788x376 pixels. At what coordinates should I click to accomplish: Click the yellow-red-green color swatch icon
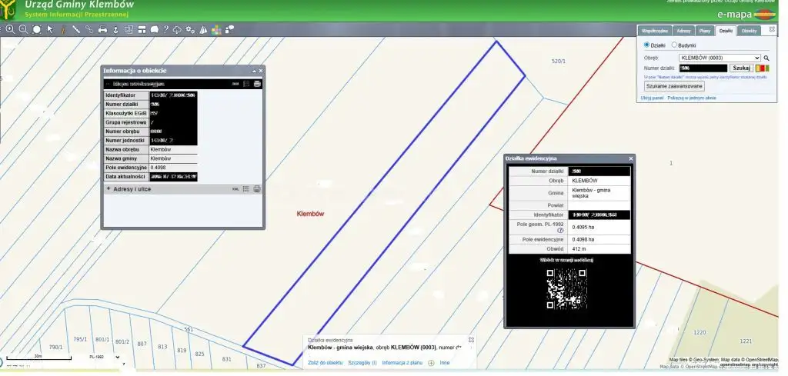[763, 68]
